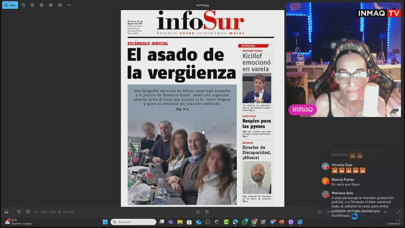Image resolution: width=405 pixels, height=228 pixels.
Task: Delete the photo with the trash icon
Action: click(x=32, y=5)
